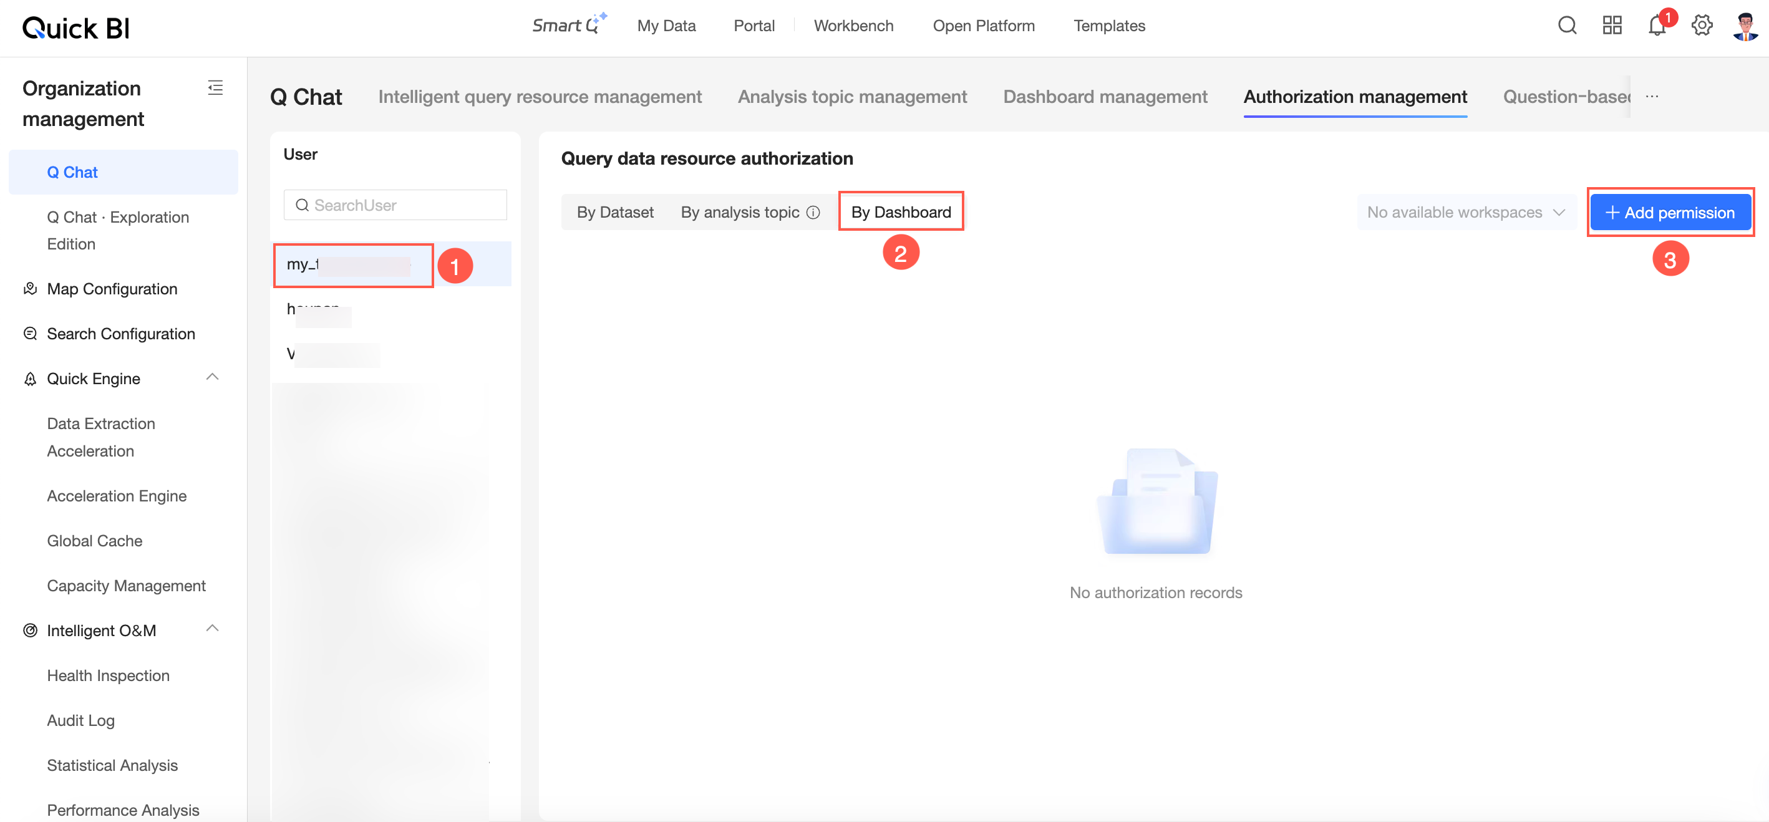This screenshot has height=822, width=1769.
Task: Open No available workspaces dropdown
Action: [1465, 212]
